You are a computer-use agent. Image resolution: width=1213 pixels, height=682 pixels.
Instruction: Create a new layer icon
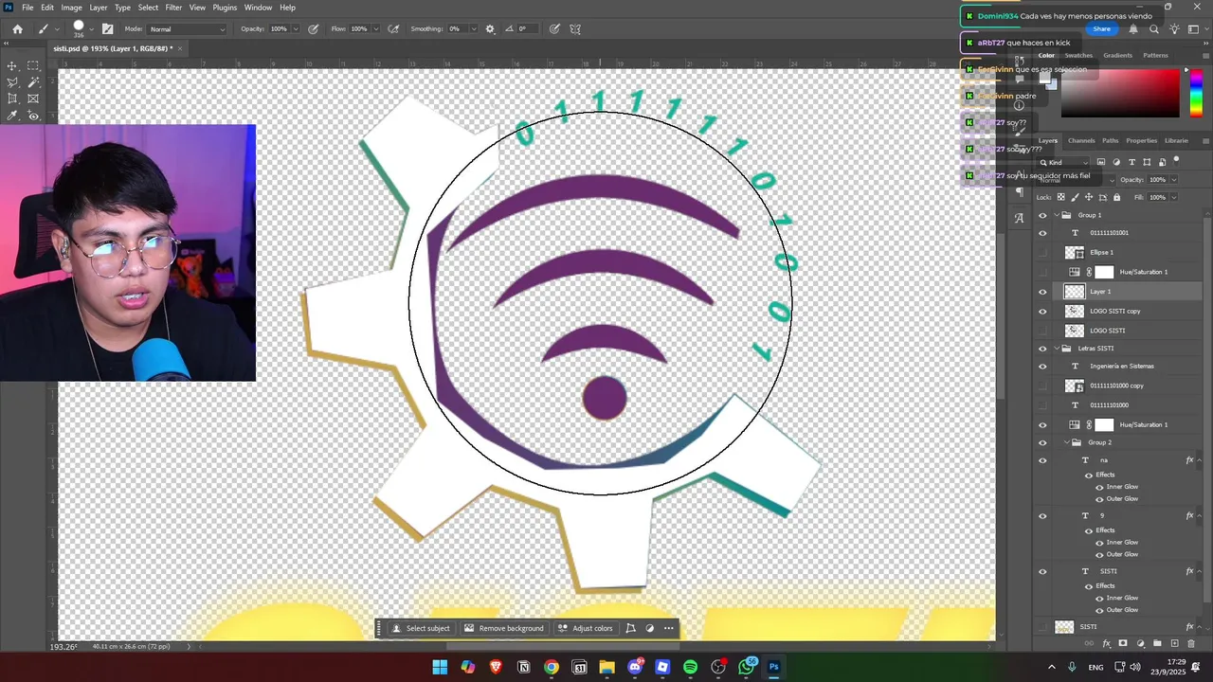point(1174,644)
